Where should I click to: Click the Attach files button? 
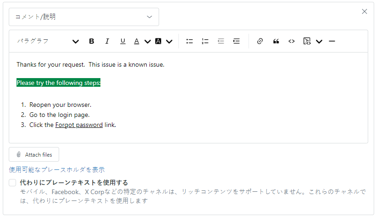click(34, 155)
